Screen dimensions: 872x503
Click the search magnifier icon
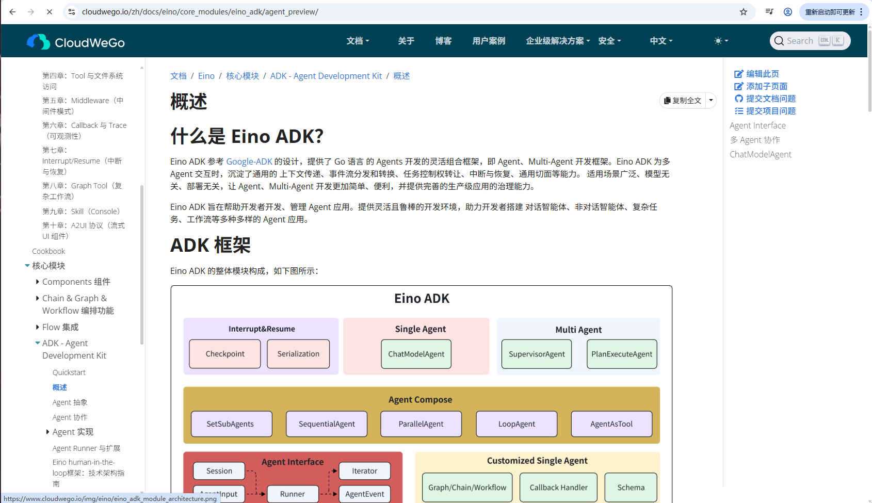coord(779,41)
